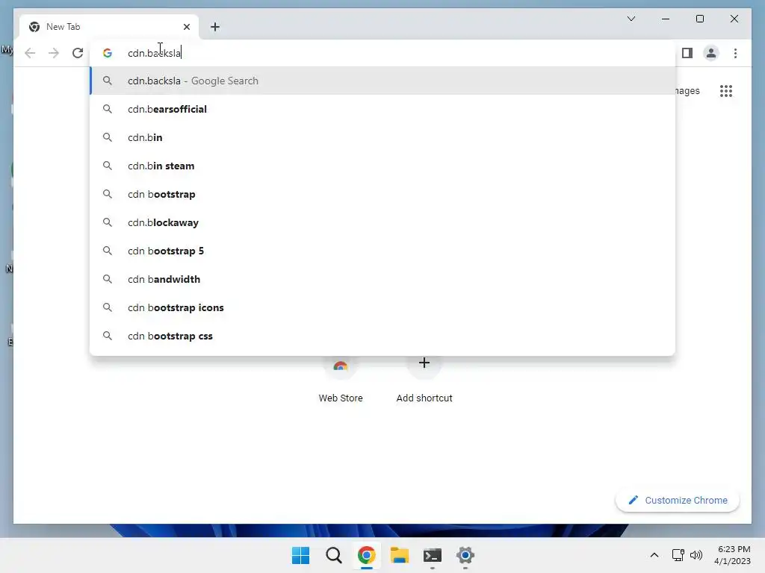Select the cdn.blockaway suggestion
The image size is (765, 573).
click(382, 222)
